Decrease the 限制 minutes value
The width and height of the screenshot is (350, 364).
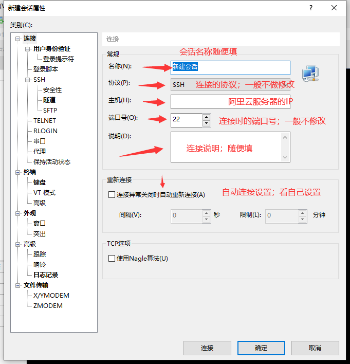pos(302,220)
